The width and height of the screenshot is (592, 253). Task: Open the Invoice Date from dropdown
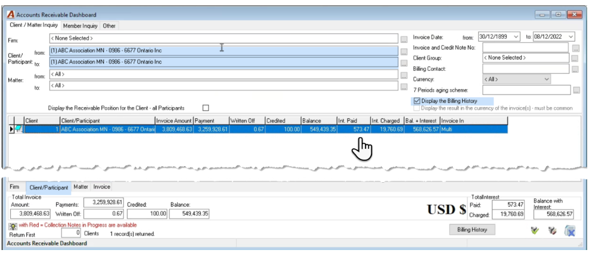[516, 36]
